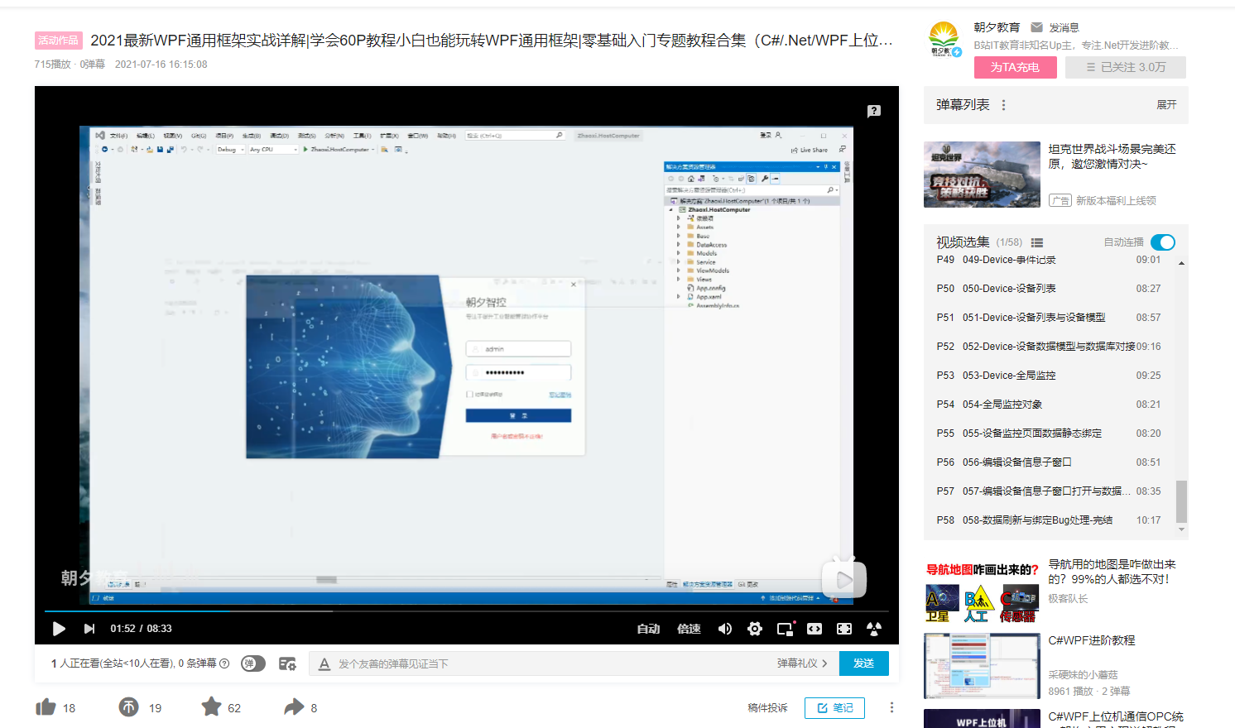
Task: Open 弹幕礼仪 etiquette link
Action: [x=802, y=663]
